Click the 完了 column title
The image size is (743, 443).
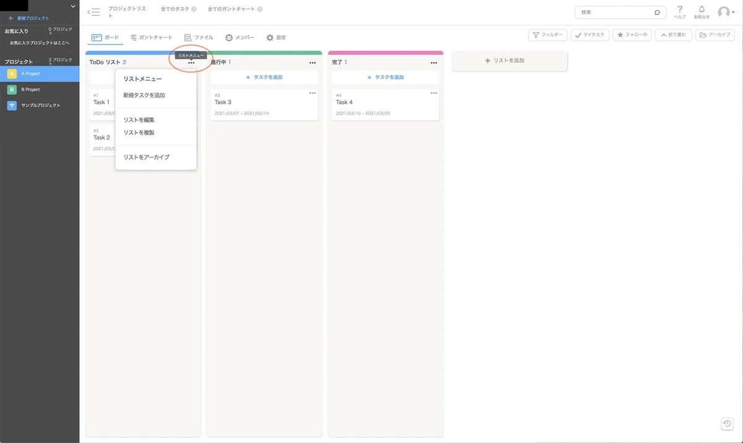click(337, 63)
